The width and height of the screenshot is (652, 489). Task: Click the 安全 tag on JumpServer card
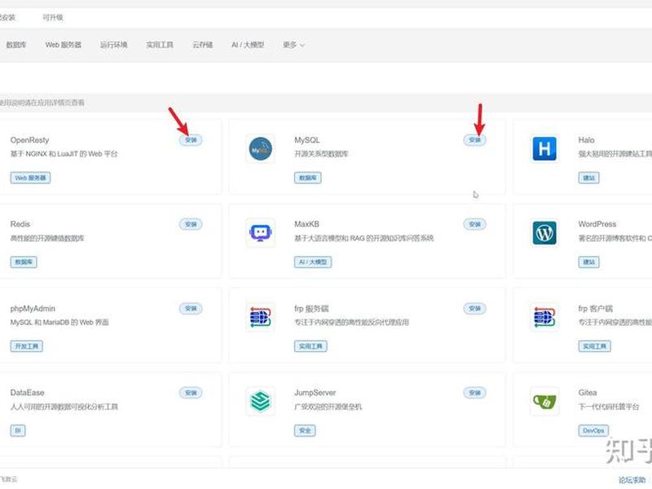point(305,431)
